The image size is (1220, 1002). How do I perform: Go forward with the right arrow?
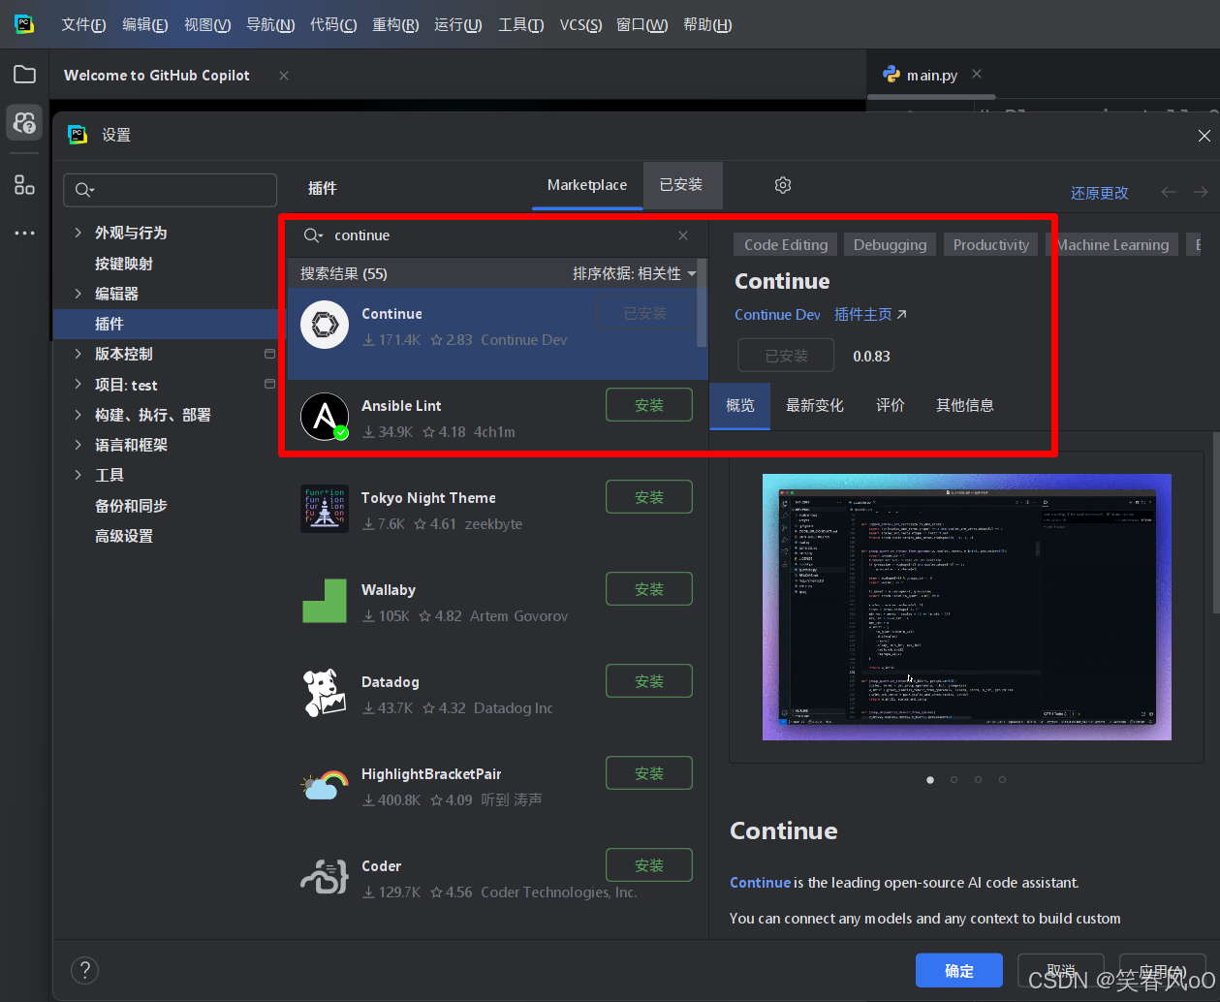[x=1201, y=192]
